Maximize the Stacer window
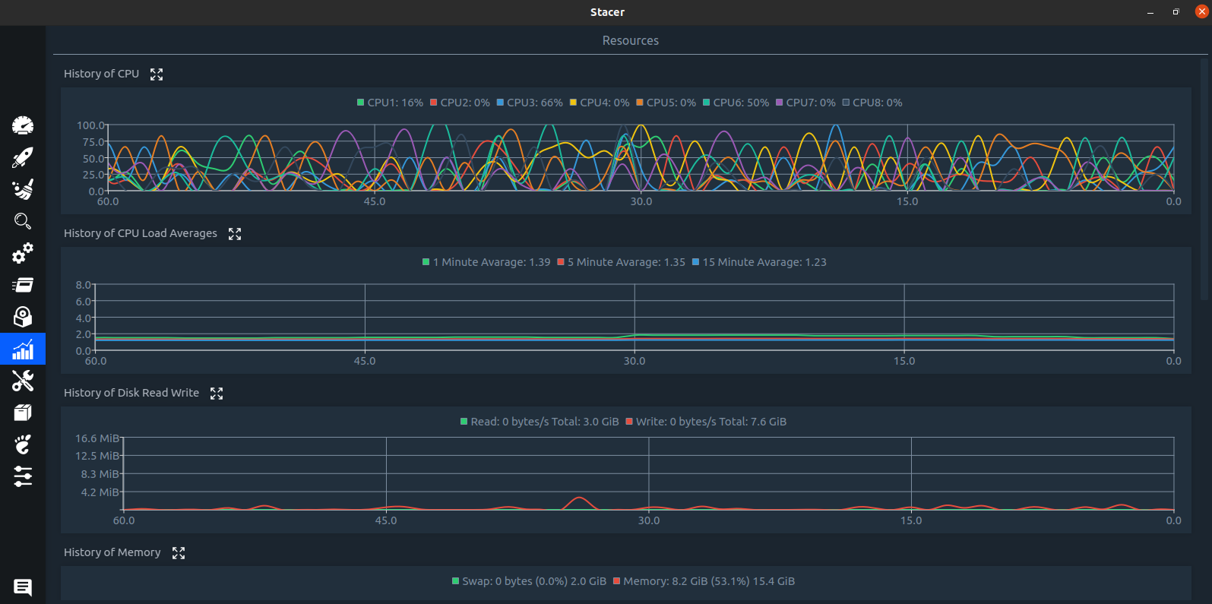 click(x=1176, y=12)
